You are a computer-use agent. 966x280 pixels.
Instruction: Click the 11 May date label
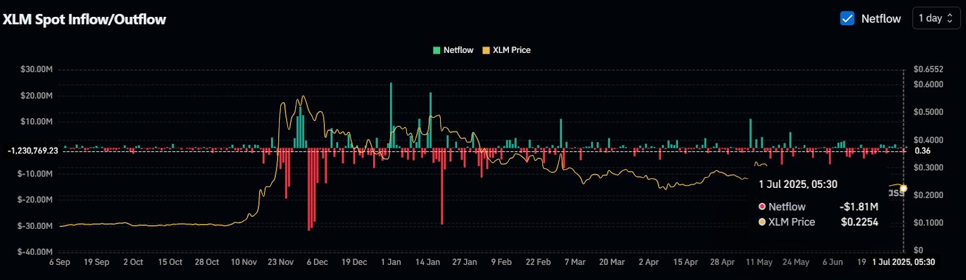760,262
